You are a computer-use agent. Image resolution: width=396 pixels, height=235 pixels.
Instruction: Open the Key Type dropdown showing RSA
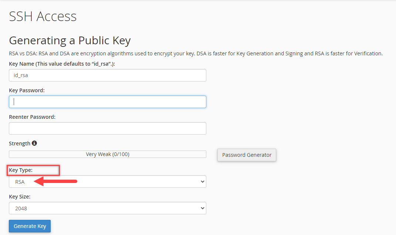pos(107,182)
